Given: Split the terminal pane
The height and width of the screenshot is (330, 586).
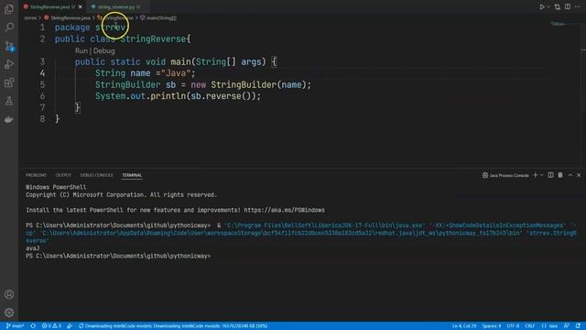Looking at the screenshot, I should pos(550,175).
